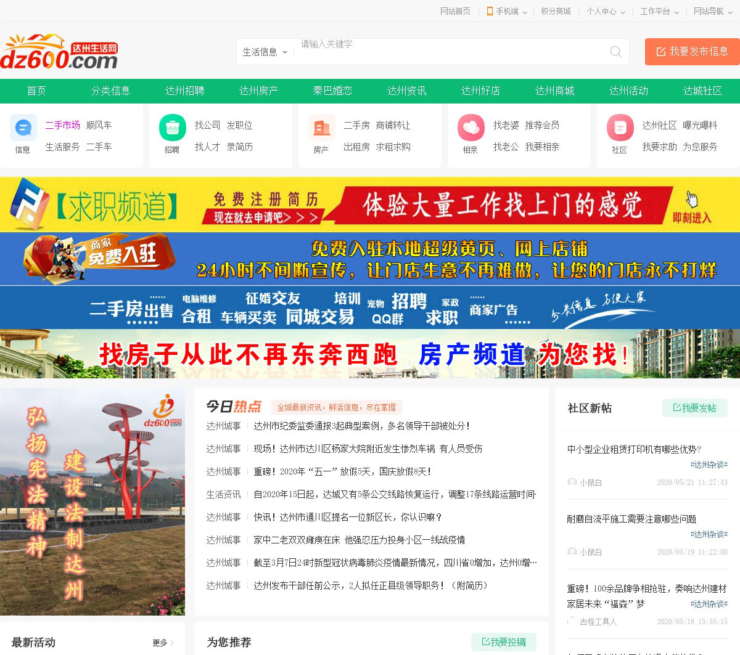Click the 我要求助 link

[x=659, y=147]
